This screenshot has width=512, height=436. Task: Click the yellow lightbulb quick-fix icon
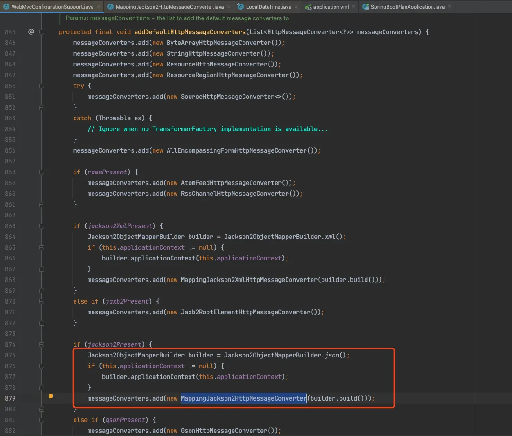(x=51, y=397)
